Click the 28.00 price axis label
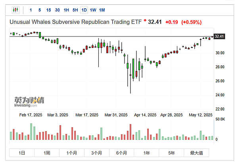 click(x=220, y=67)
